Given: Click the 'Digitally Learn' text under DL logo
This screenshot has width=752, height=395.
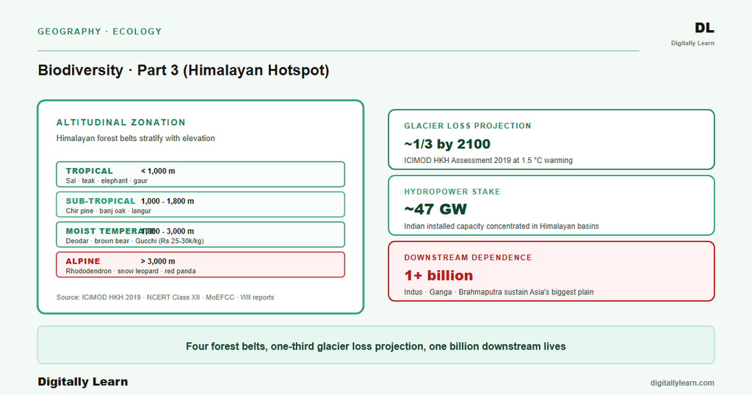Looking at the screenshot, I should (693, 43).
